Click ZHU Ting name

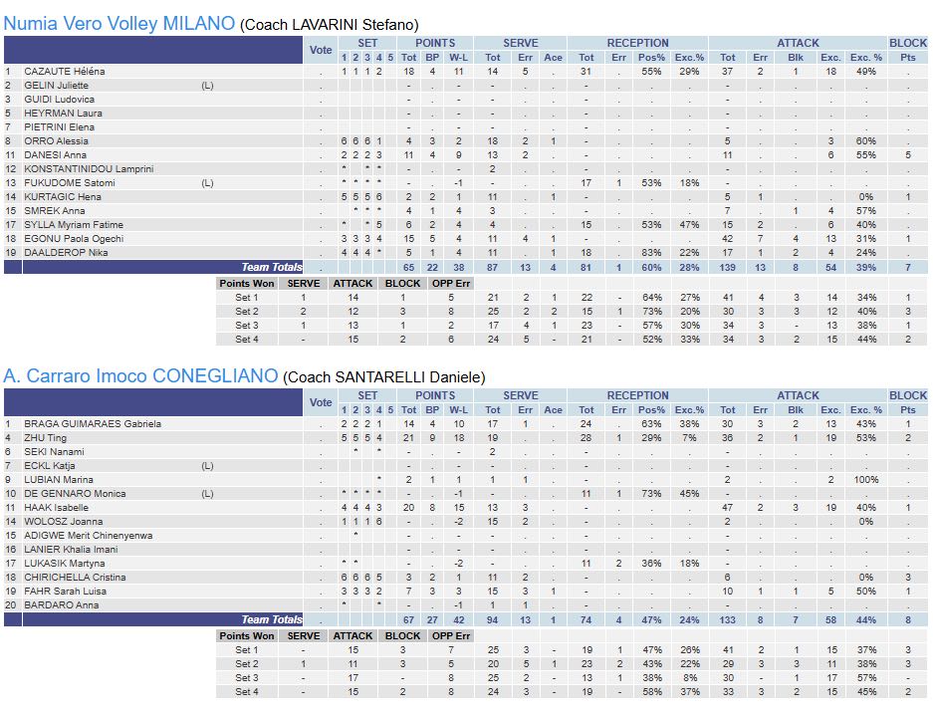(45, 438)
